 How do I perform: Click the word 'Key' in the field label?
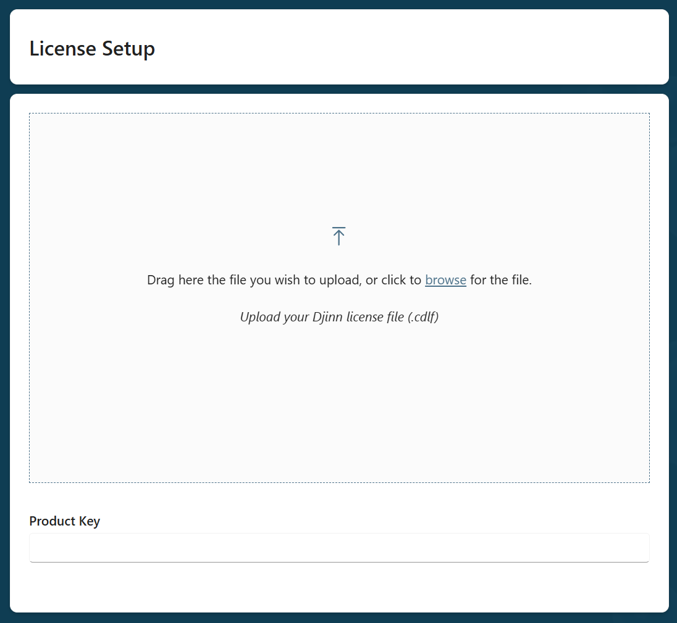coord(90,521)
